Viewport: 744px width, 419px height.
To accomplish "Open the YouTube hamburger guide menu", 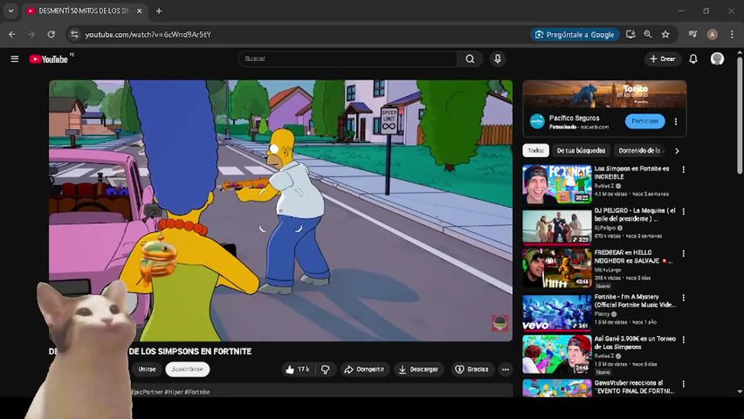I will click(x=15, y=59).
